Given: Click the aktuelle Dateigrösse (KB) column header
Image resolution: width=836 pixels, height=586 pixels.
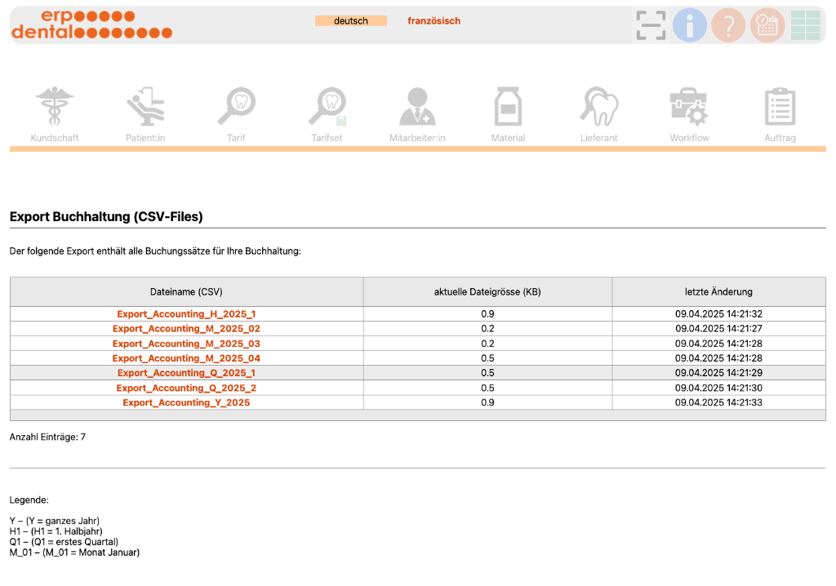Looking at the screenshot, I should click(487, 291).
